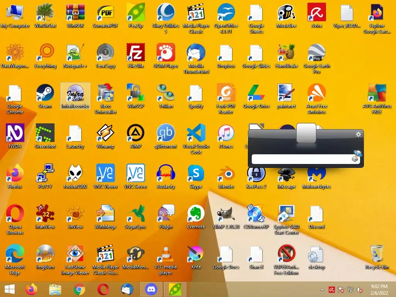This screenshot has width=396, height=297.
Task: Launch GOM Player icon
Action: (166, 56)
